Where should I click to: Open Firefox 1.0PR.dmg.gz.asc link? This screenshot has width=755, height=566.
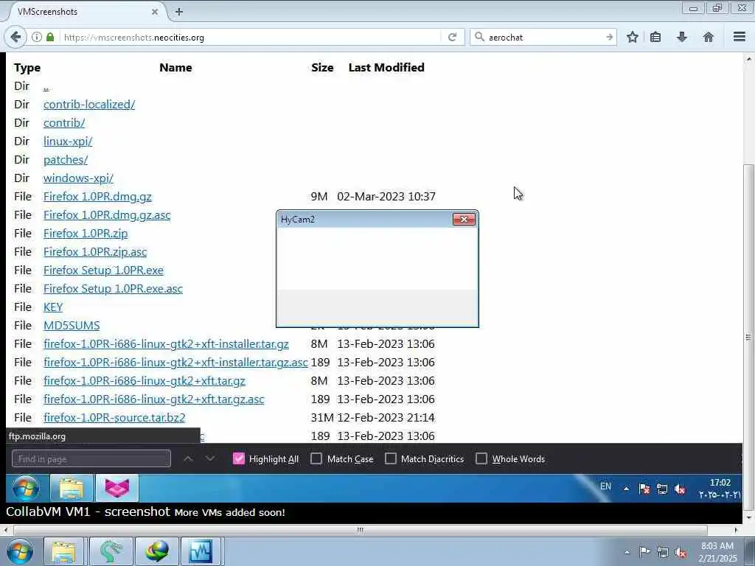pyautogui.click(x=107, y=214)
